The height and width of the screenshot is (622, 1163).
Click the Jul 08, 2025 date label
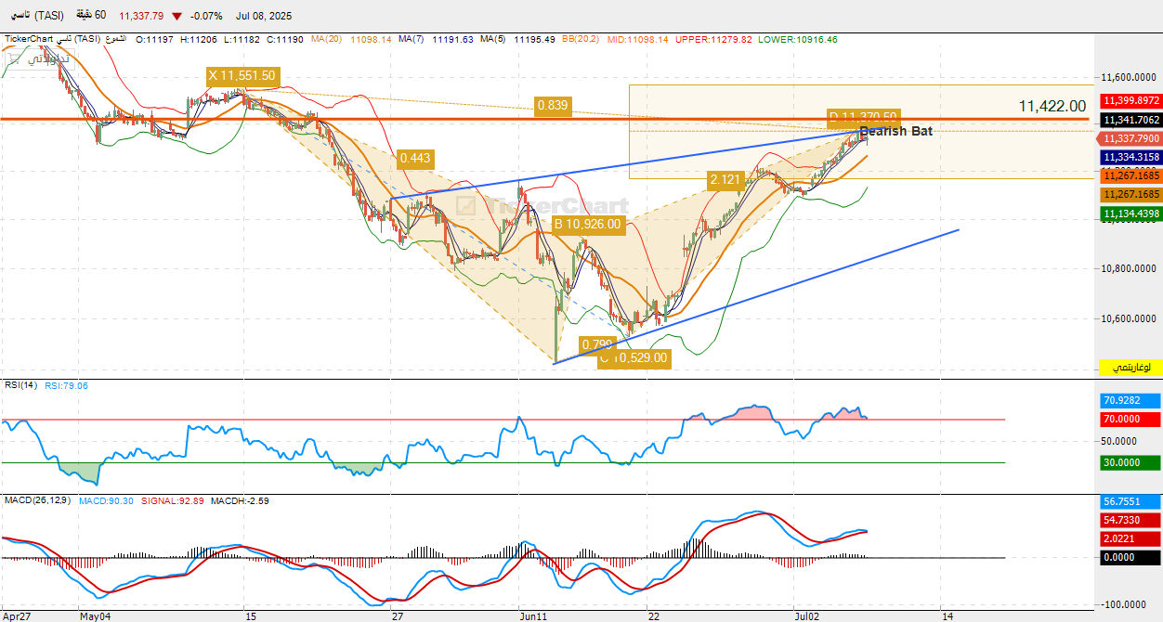click(x=264, y=16)
